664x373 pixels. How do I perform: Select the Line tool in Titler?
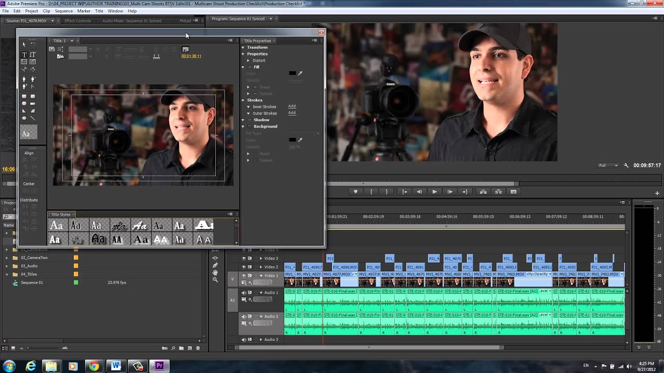tap(33, 118)
